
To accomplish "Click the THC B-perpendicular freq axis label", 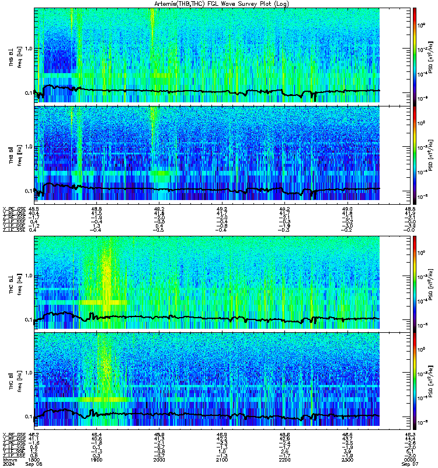I will coord(20,284).
